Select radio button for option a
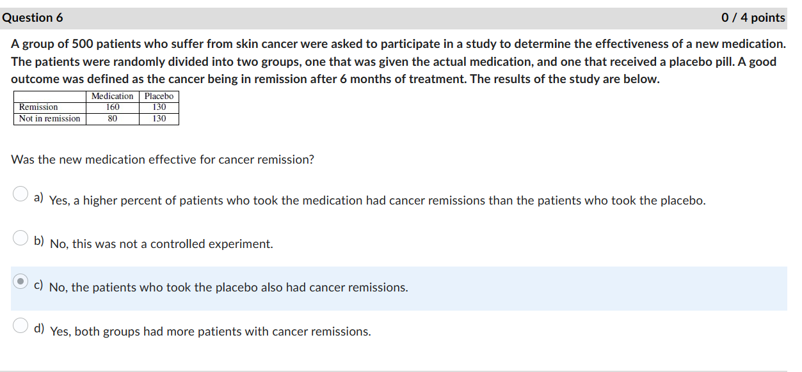802x372 pixels. point(20,194)
